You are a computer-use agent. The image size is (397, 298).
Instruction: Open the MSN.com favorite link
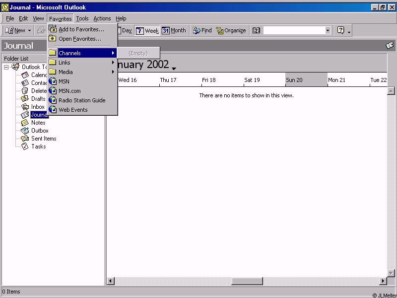(69, 91)
